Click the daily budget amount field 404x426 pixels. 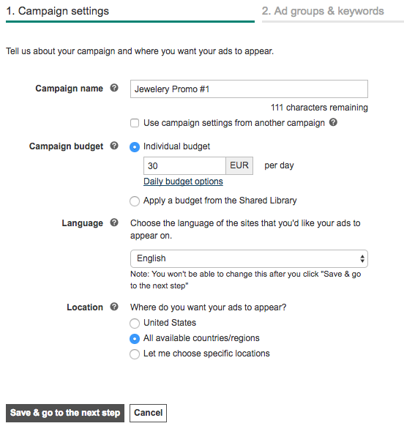click(184, 165)
